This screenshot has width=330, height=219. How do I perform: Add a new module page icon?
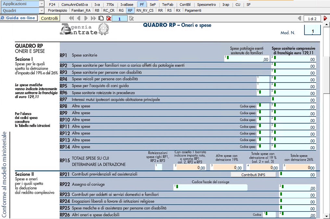click(101, 18)
